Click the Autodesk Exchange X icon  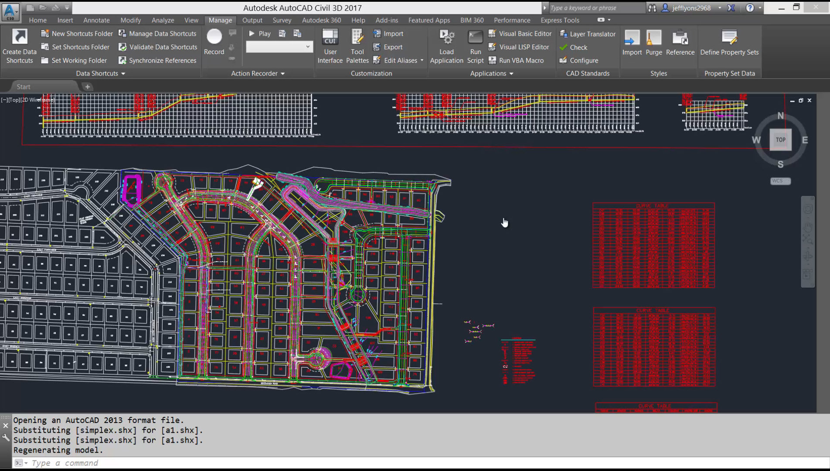[x=731, y=8]
